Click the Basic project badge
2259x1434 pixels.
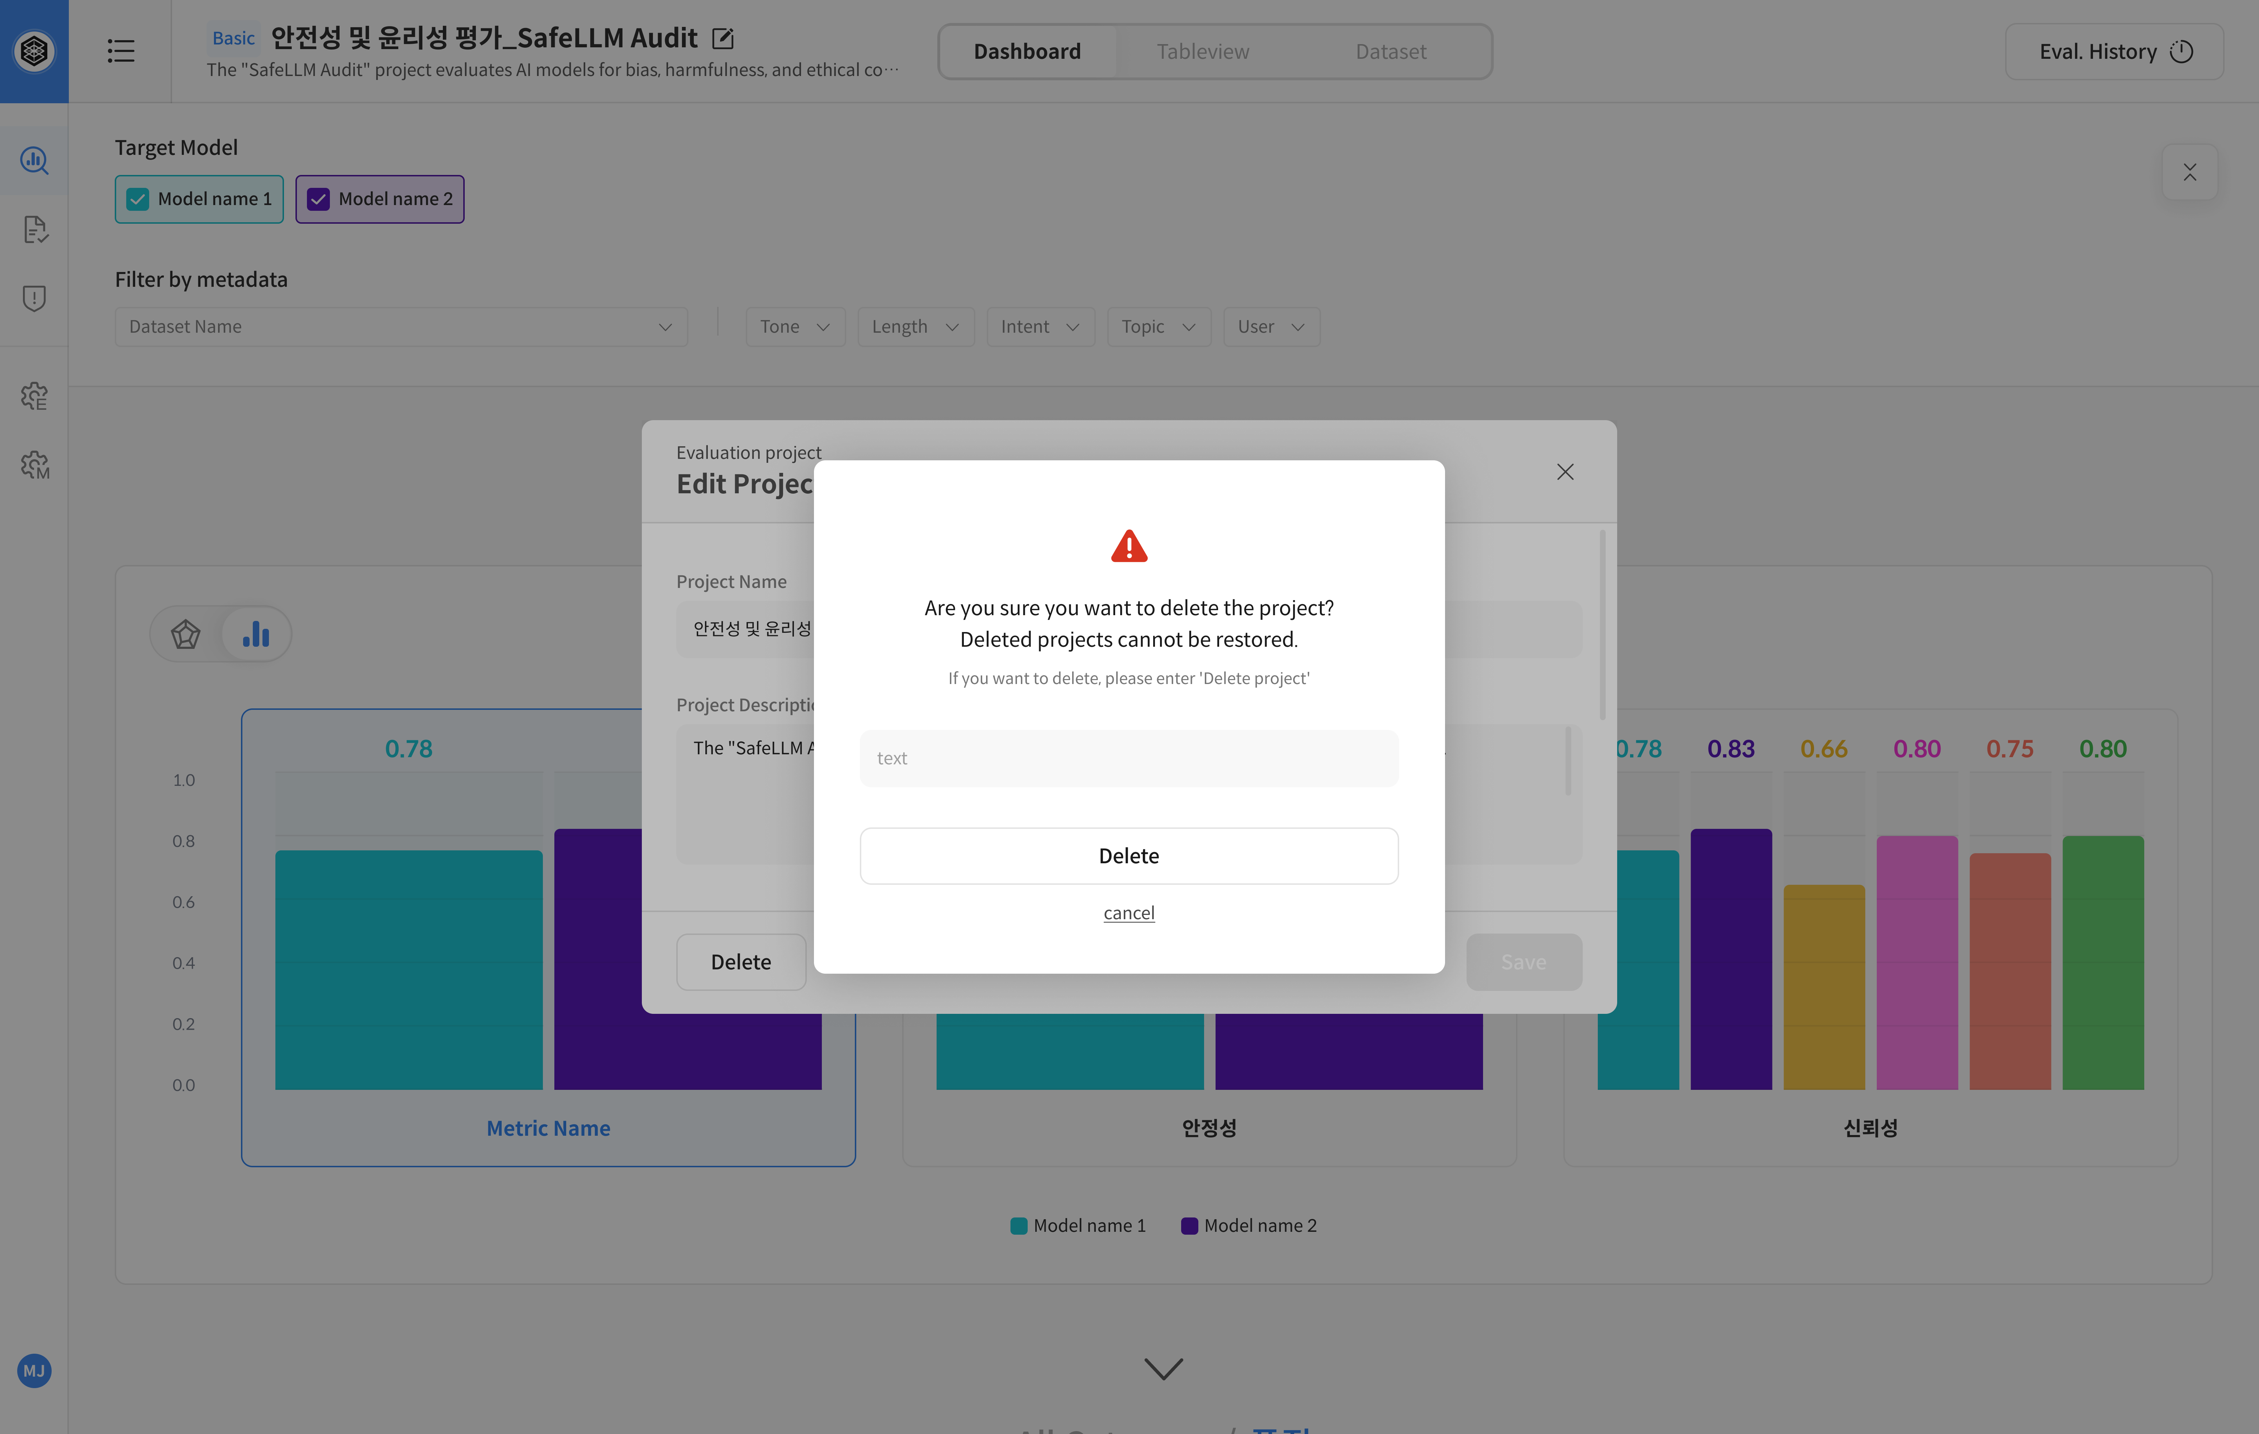tap(233, 38)
